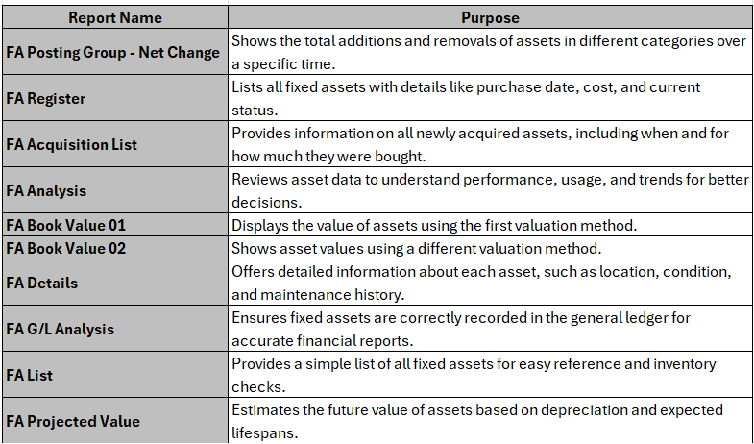The width and height of the screenshot is (754, 444).
Task: Click the inventory checks purpose description
Action: [490, 375]
